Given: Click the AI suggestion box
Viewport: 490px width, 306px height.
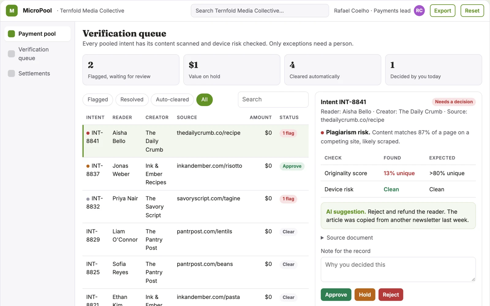Looking at the screenshot, I should tap(398, 216).
